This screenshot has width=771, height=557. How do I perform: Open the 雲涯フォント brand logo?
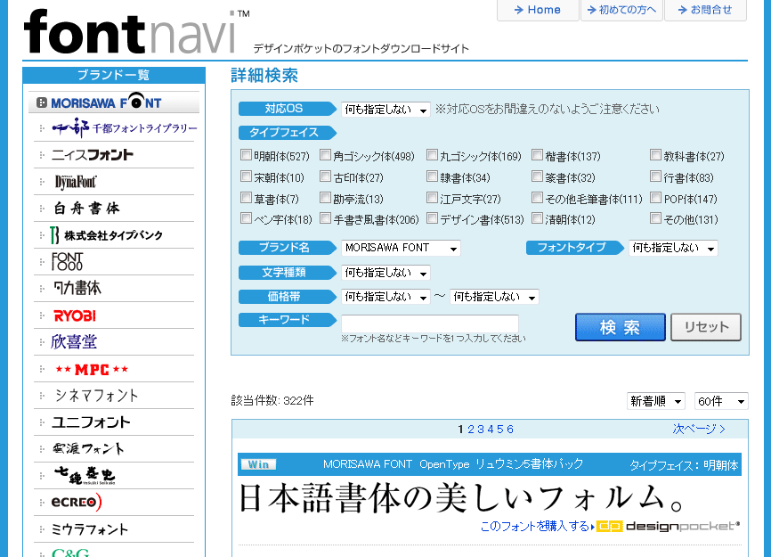tap(88, 449)
